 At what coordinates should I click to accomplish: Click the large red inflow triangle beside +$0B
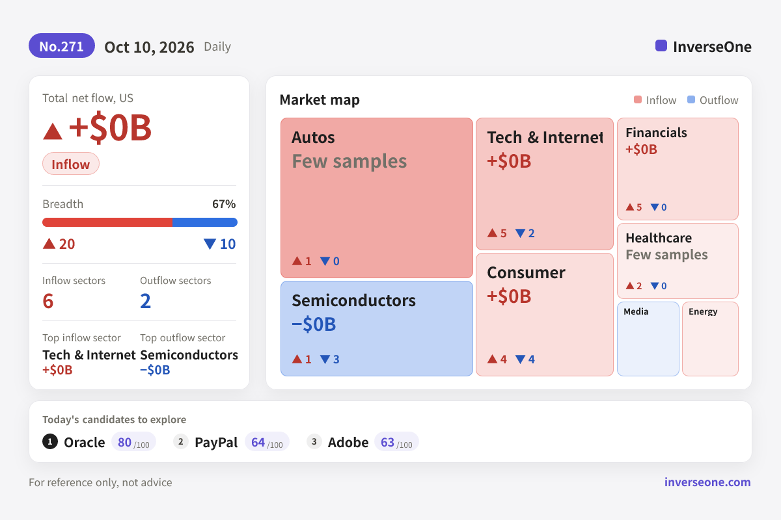click(x=53, y=131)
